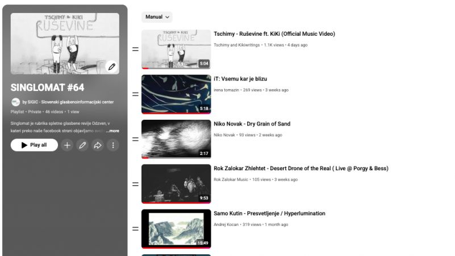Grab drag handle beside Tschimy - Ruševine video
The width and height of the screenshot is (455, 256).
[x=135, y=49]
